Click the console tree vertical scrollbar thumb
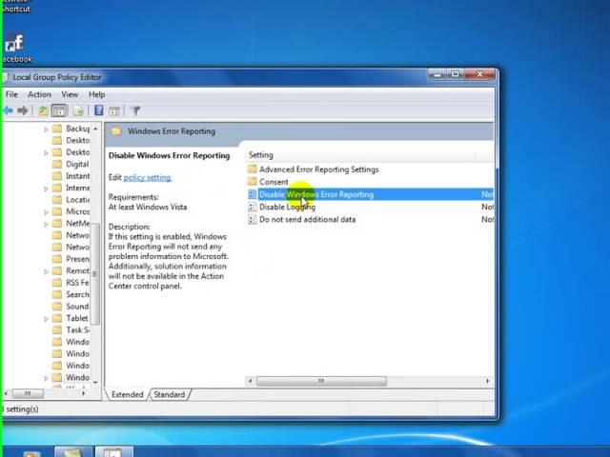The height and width of the screenshot is (457, 610). point(95,274)
